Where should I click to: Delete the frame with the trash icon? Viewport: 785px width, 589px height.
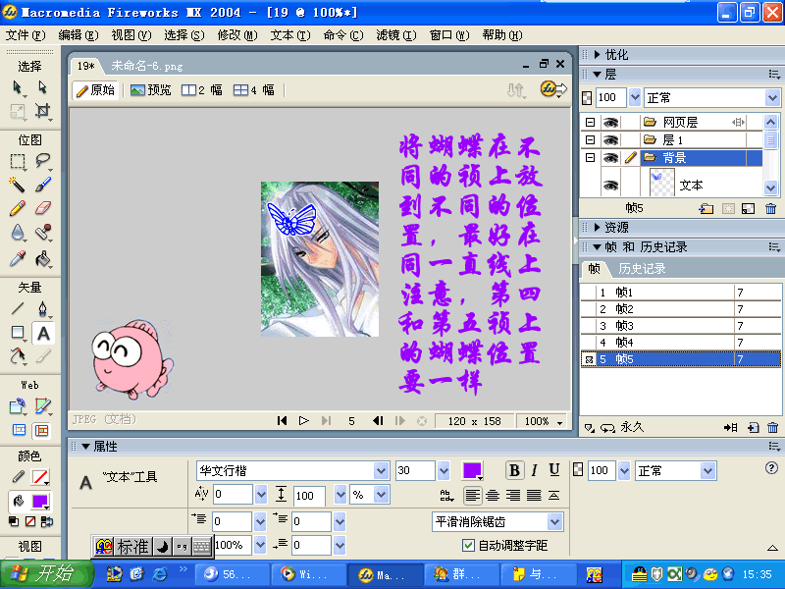click(x=772, y=427)
